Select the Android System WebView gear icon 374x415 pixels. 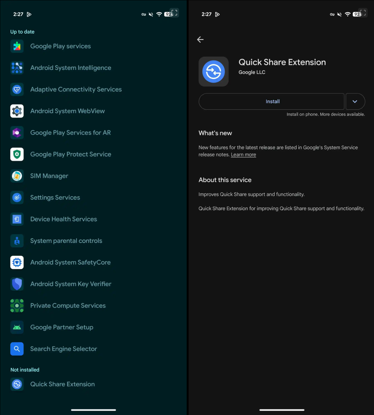(17, 111)
